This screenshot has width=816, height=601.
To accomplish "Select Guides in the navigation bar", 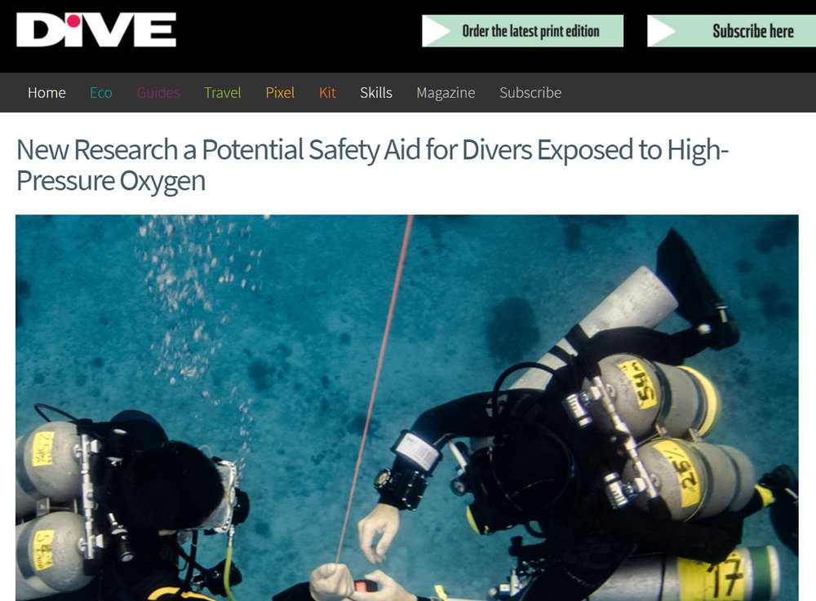I will click(158, 92).
